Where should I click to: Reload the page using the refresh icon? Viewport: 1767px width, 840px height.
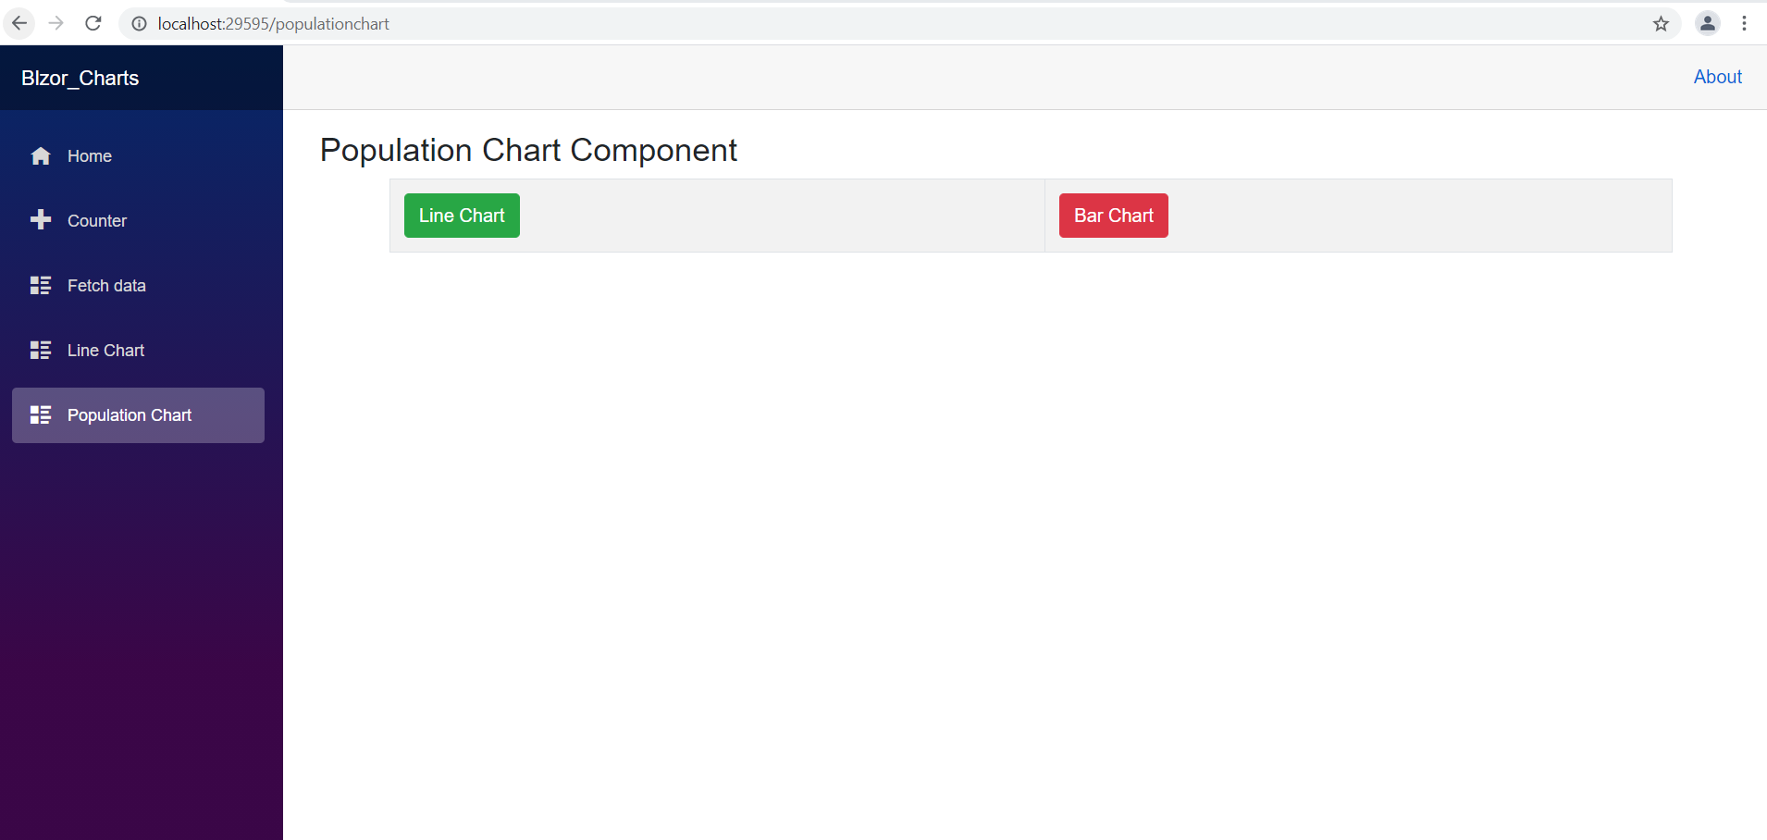tap(93, 23)
